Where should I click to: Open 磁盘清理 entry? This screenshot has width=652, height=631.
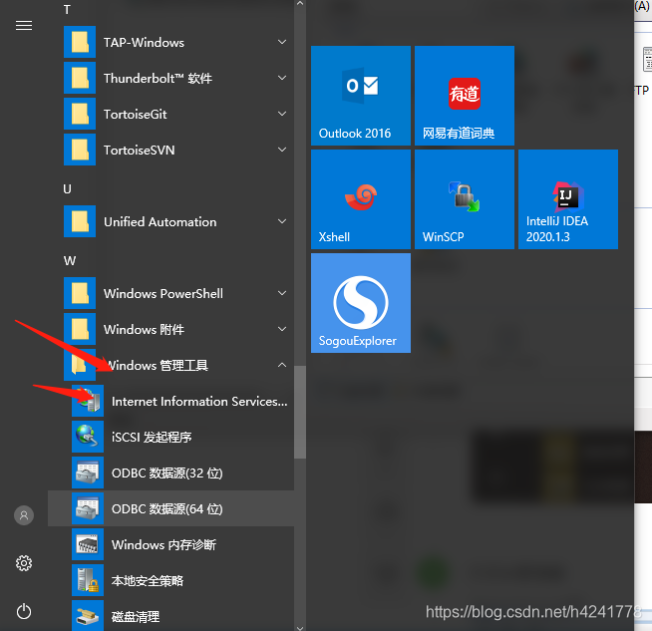tap(170, 615)
